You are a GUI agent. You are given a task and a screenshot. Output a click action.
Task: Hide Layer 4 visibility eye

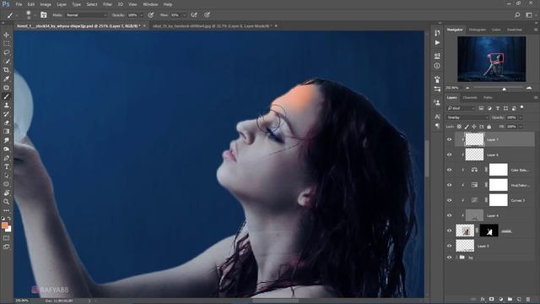point(449,215)
